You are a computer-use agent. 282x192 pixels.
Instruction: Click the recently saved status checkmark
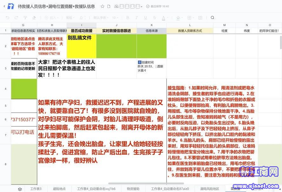(x=148, y=6)
